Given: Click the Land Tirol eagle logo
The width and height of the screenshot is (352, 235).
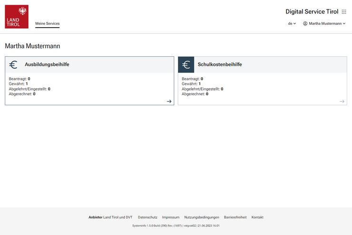Looking at the screenshot, I should [17, 17].
